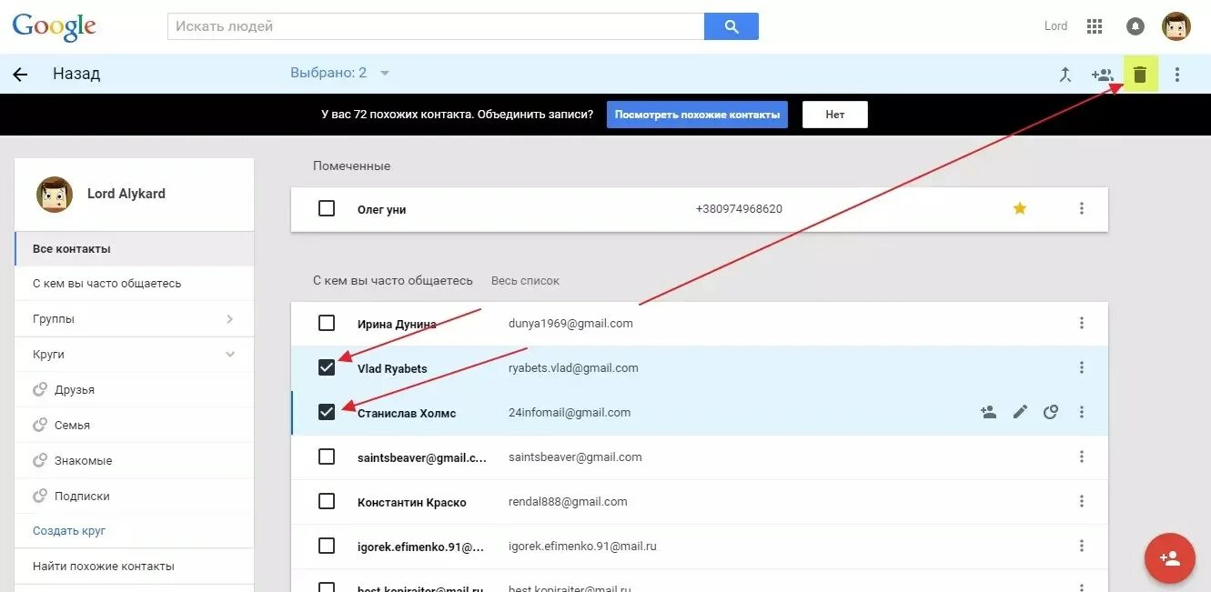This screenshot has height=592, width=1211.
Task: Add Станислав Холмс to group icon
Action: click(x=989, y=412)
